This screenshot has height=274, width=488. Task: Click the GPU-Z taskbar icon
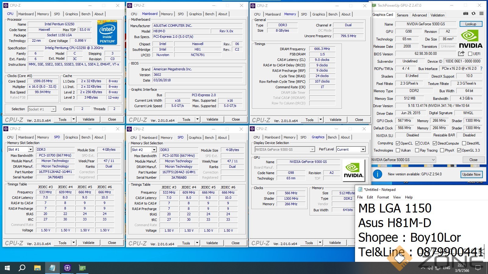pyautogui.click(x=82, y=268)
